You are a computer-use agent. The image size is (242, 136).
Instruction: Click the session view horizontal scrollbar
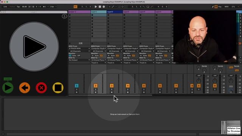point(110,95)
